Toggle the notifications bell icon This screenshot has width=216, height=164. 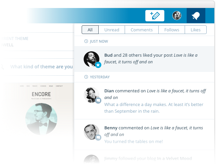pyautogui.click(x=196, y=16)
